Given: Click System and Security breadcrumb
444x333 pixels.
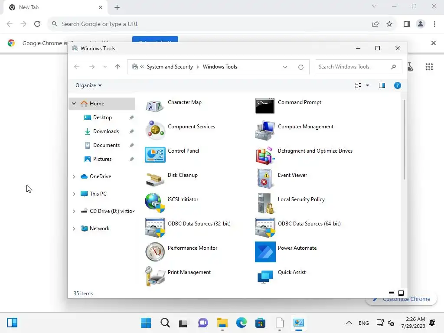Looking at the screenshot, I should (170, 67).
